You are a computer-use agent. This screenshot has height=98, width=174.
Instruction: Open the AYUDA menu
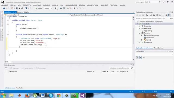(122, 5)
